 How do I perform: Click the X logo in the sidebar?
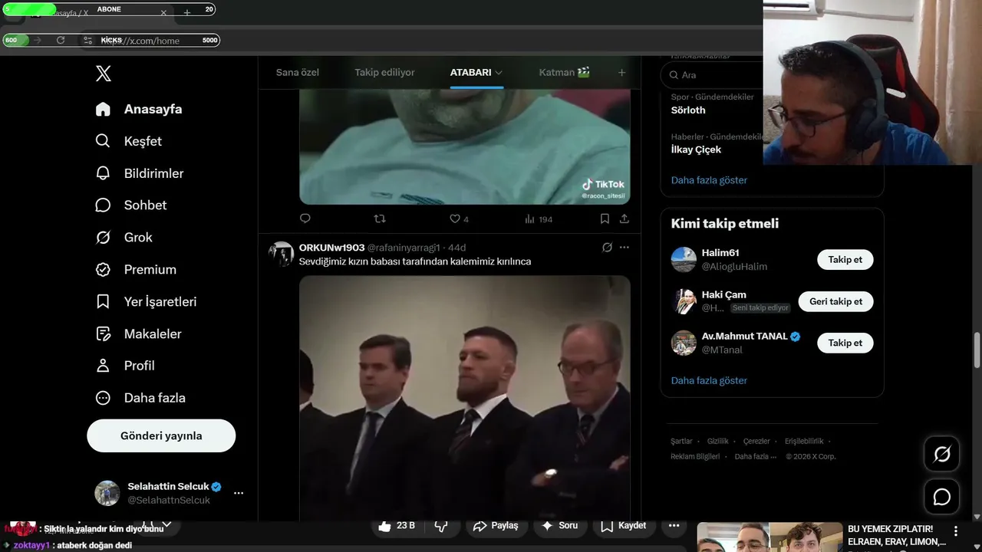[x=104, y=74]
